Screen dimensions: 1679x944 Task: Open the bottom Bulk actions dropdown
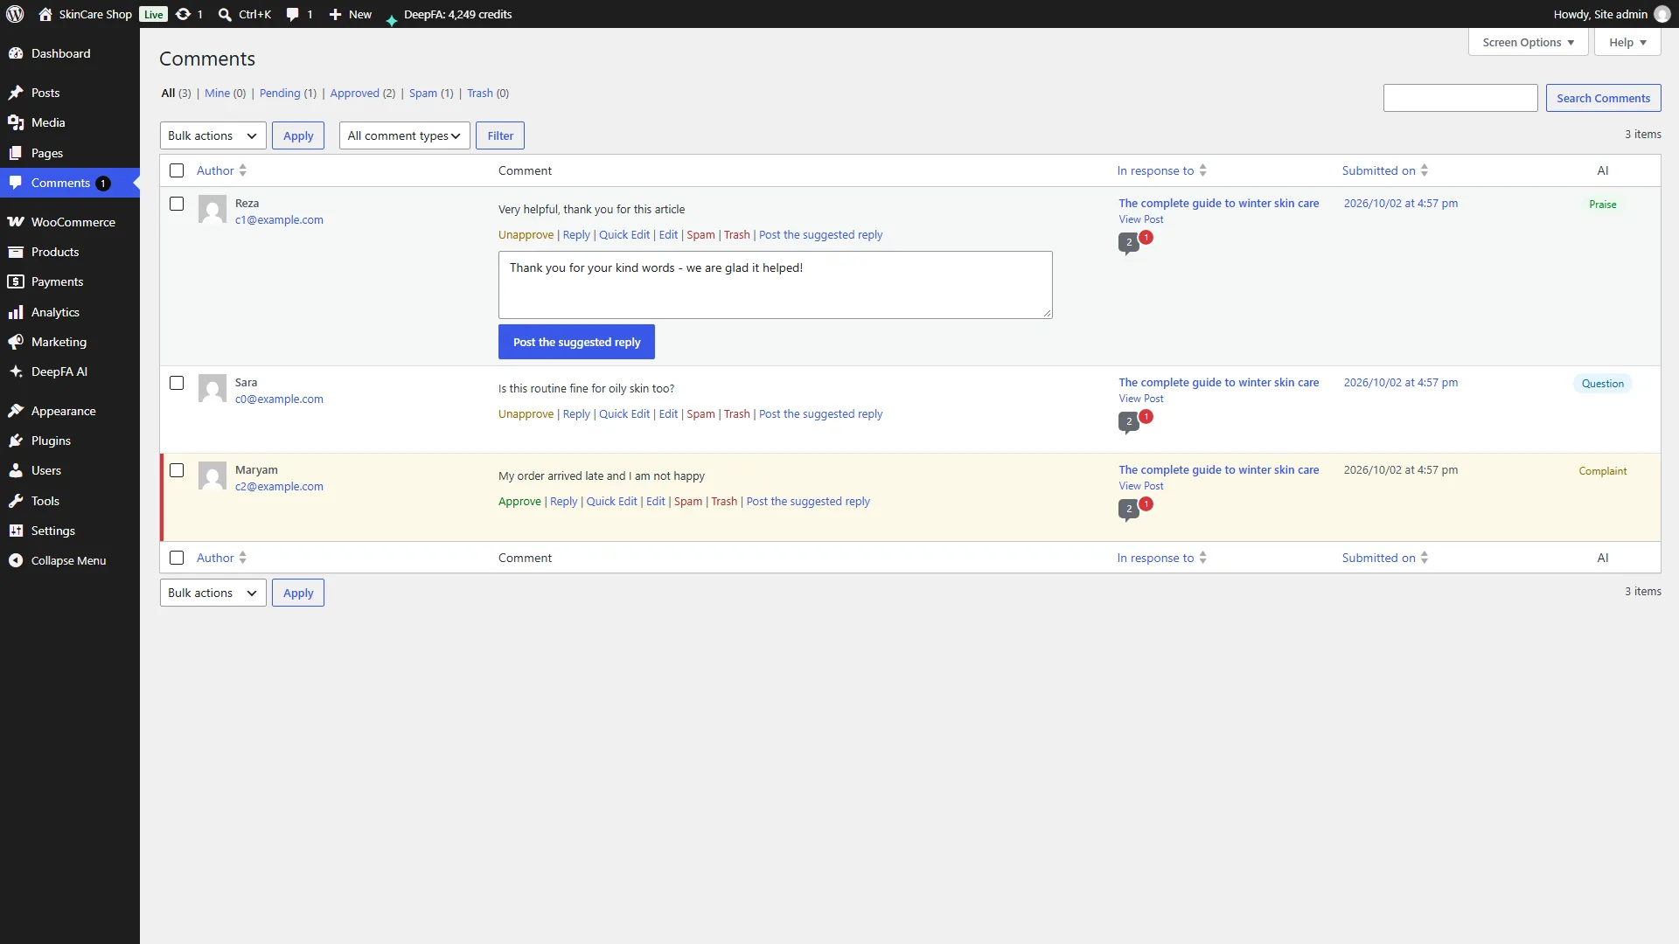point(213,593)
